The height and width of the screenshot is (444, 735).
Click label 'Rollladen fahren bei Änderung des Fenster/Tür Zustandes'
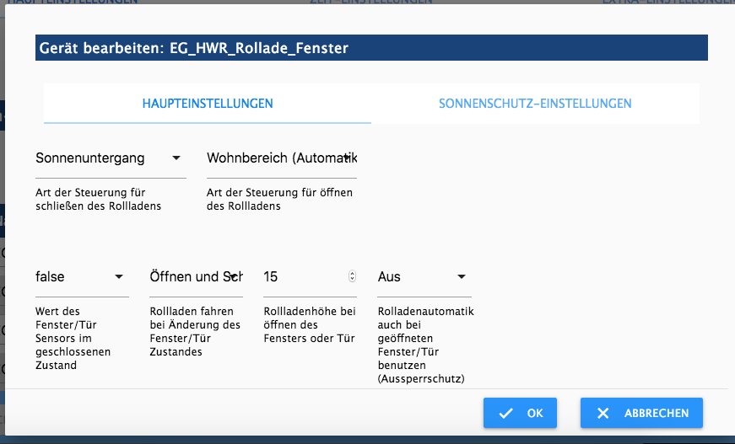click(x=195, y=332)
